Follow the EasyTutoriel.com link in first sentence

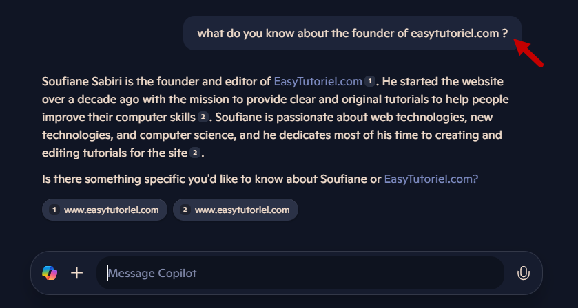318,81
